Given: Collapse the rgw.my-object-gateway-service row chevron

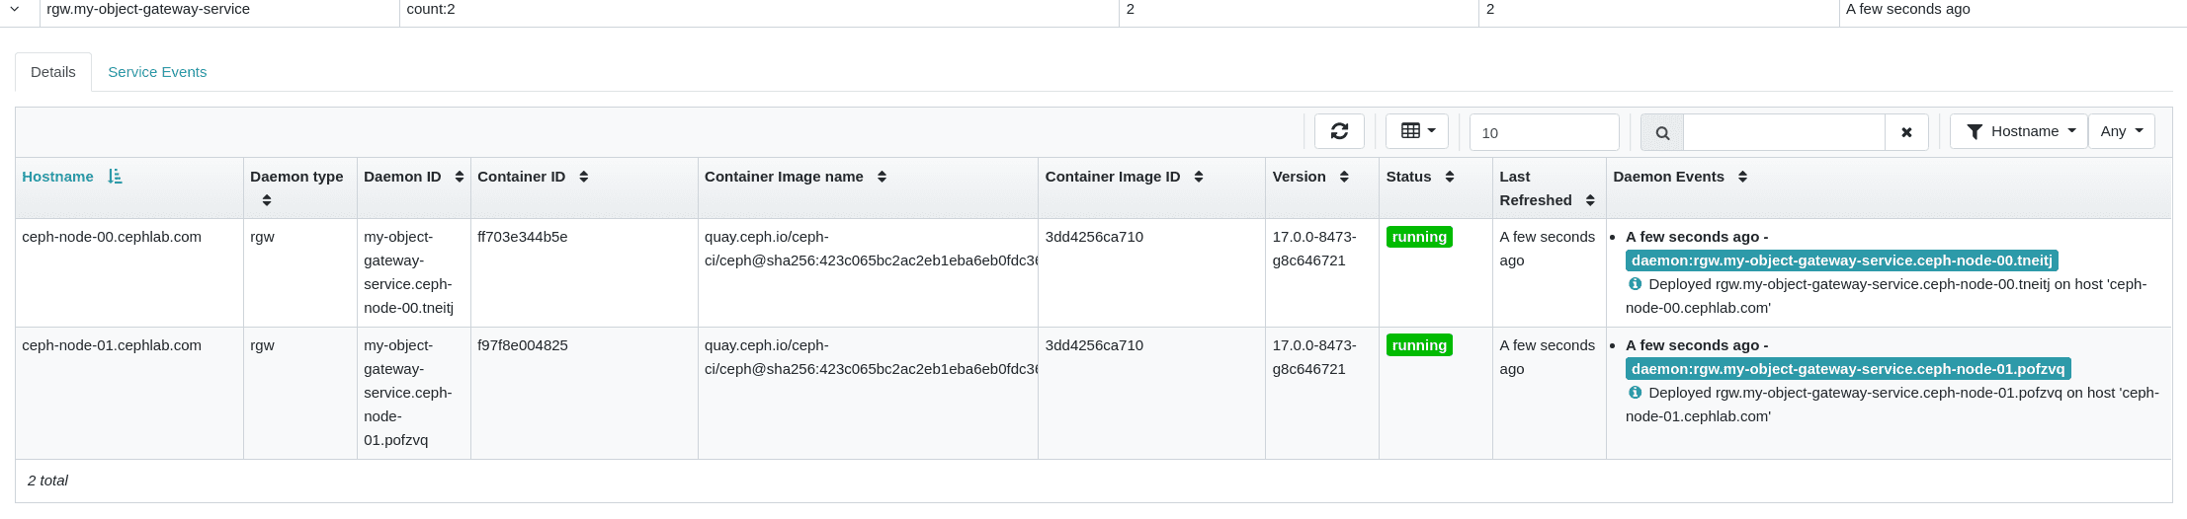Looking at the screenshot, I should point(15,9).
